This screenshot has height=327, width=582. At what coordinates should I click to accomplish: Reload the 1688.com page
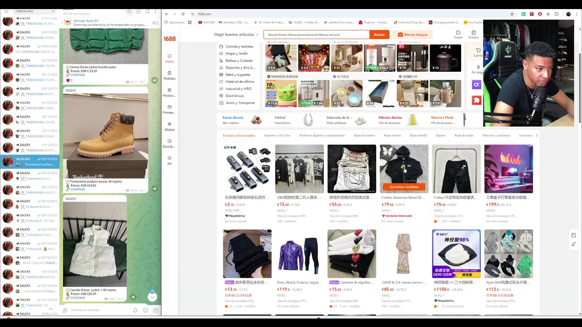[183, 14]
